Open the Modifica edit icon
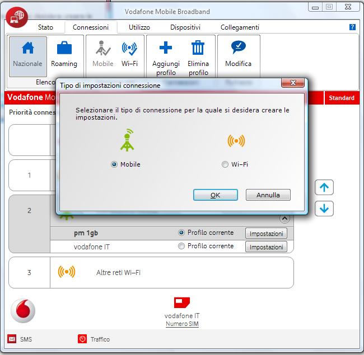Image resolution: width=364 pixels, height=355 pixels. click(x=239, y=48)
